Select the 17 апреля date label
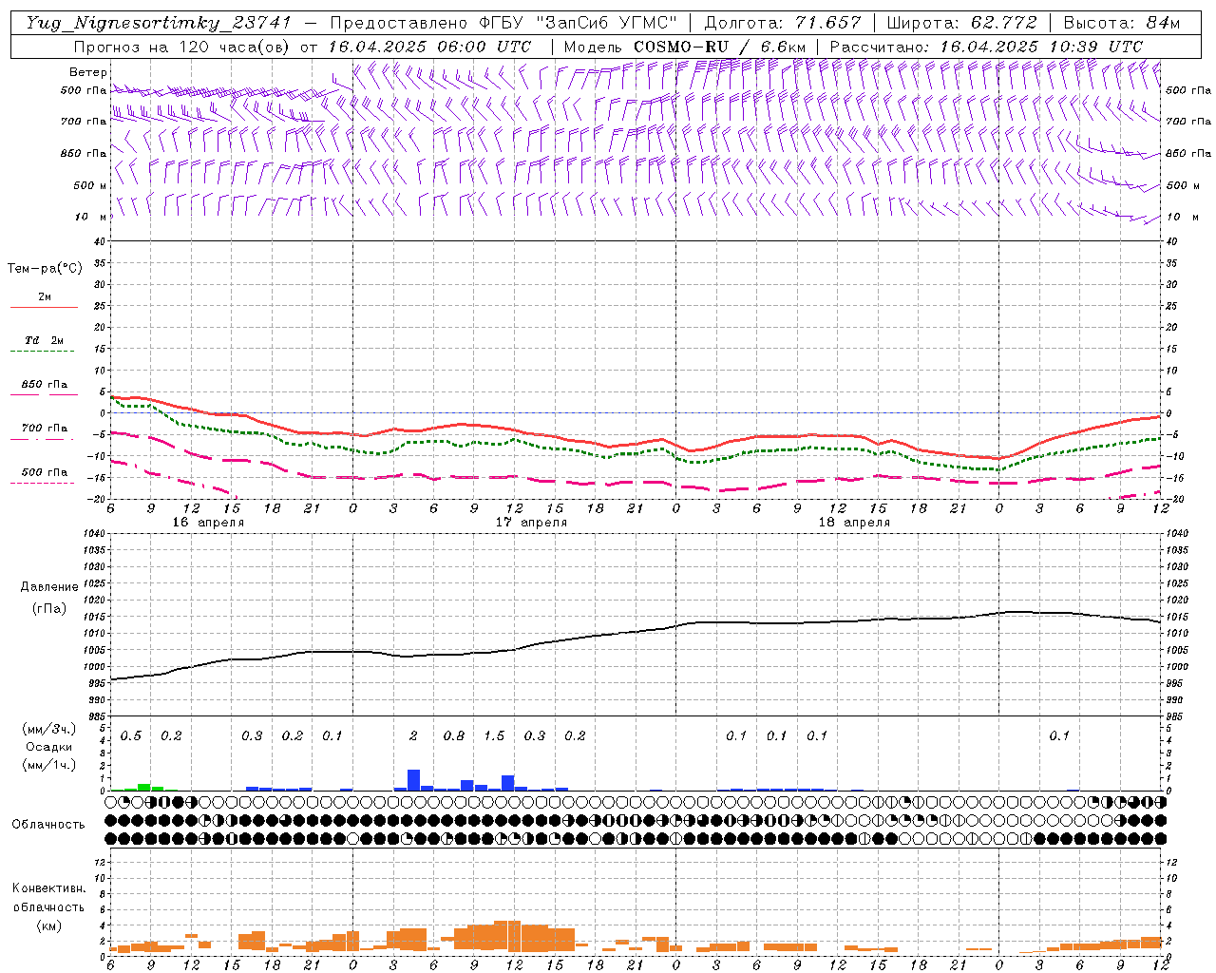The width and height of the screenshot is (1216, 973). click(x=531, y=523)
